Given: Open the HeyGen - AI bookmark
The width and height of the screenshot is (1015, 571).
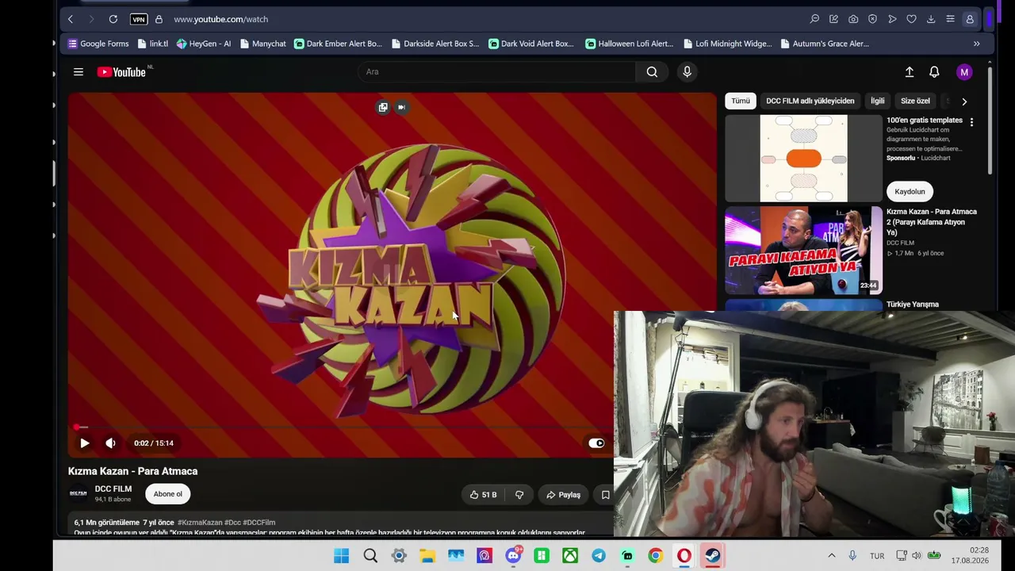Looking at the screenshot, I should (204, 44).
